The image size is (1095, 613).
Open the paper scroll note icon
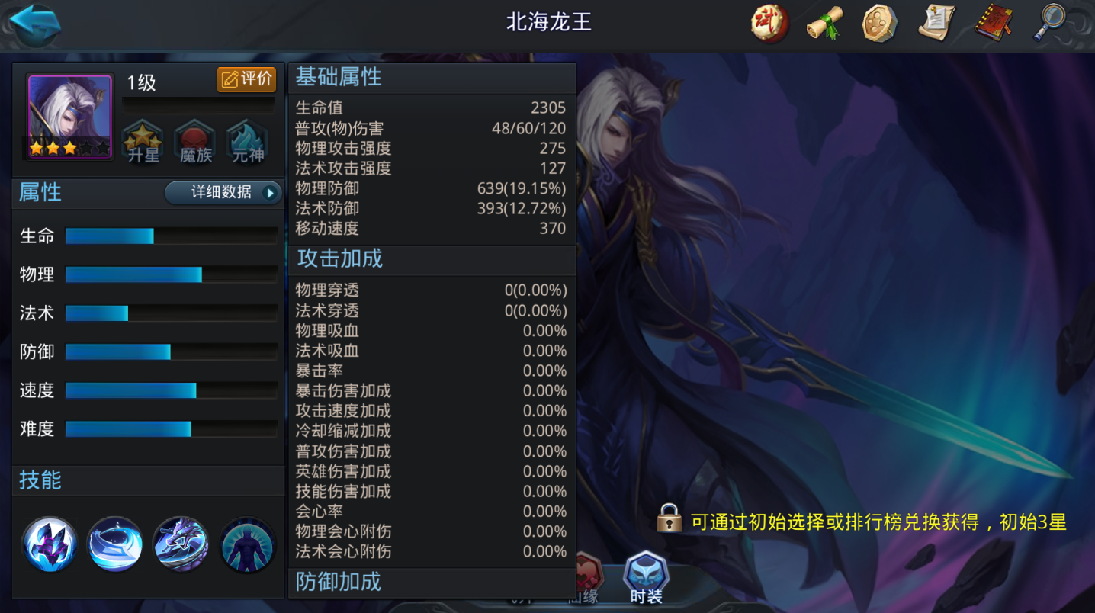click(x=936, y=23)
